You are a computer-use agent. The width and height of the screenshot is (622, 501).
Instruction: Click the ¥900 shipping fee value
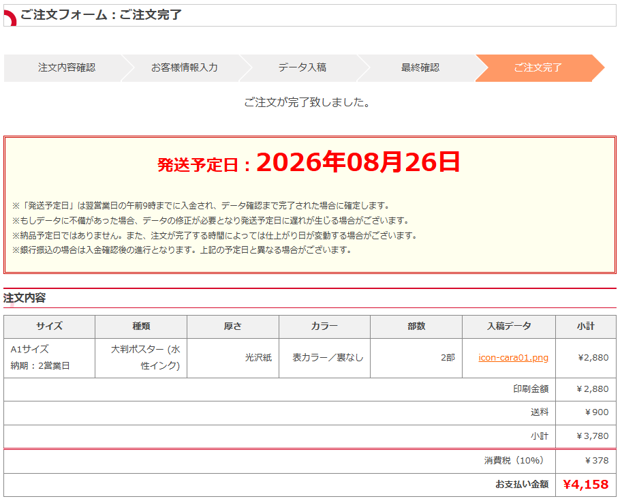[x=597, y=412]
